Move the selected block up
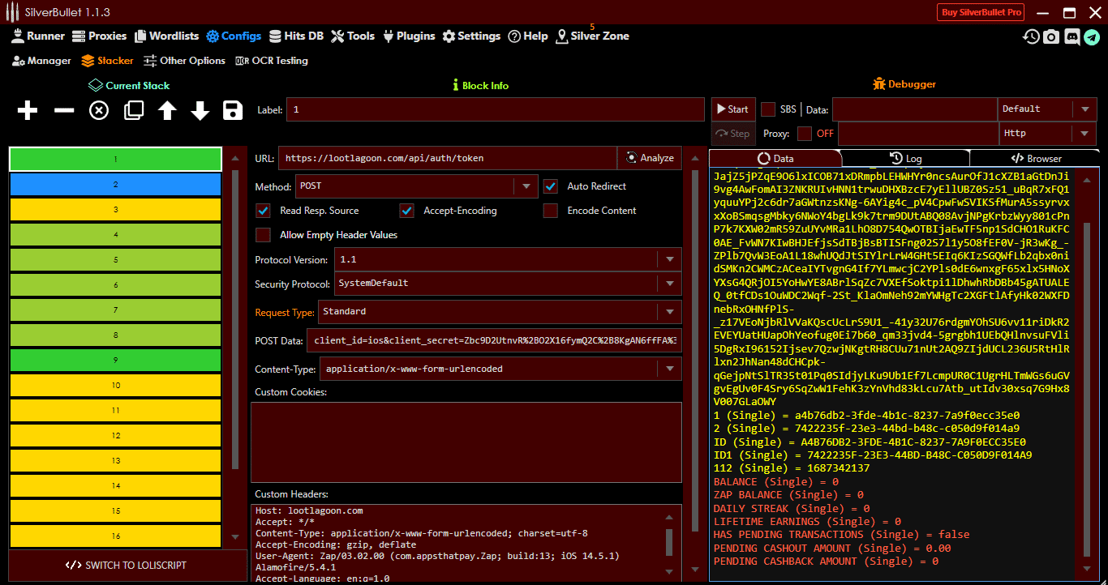The height and width of the screenshot is (585, 1108). [166, 110]
